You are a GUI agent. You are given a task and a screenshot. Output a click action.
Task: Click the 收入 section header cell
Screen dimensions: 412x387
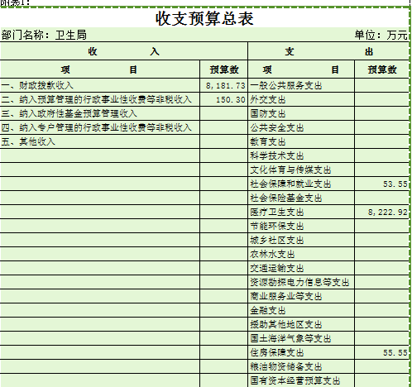click(124, 51)
